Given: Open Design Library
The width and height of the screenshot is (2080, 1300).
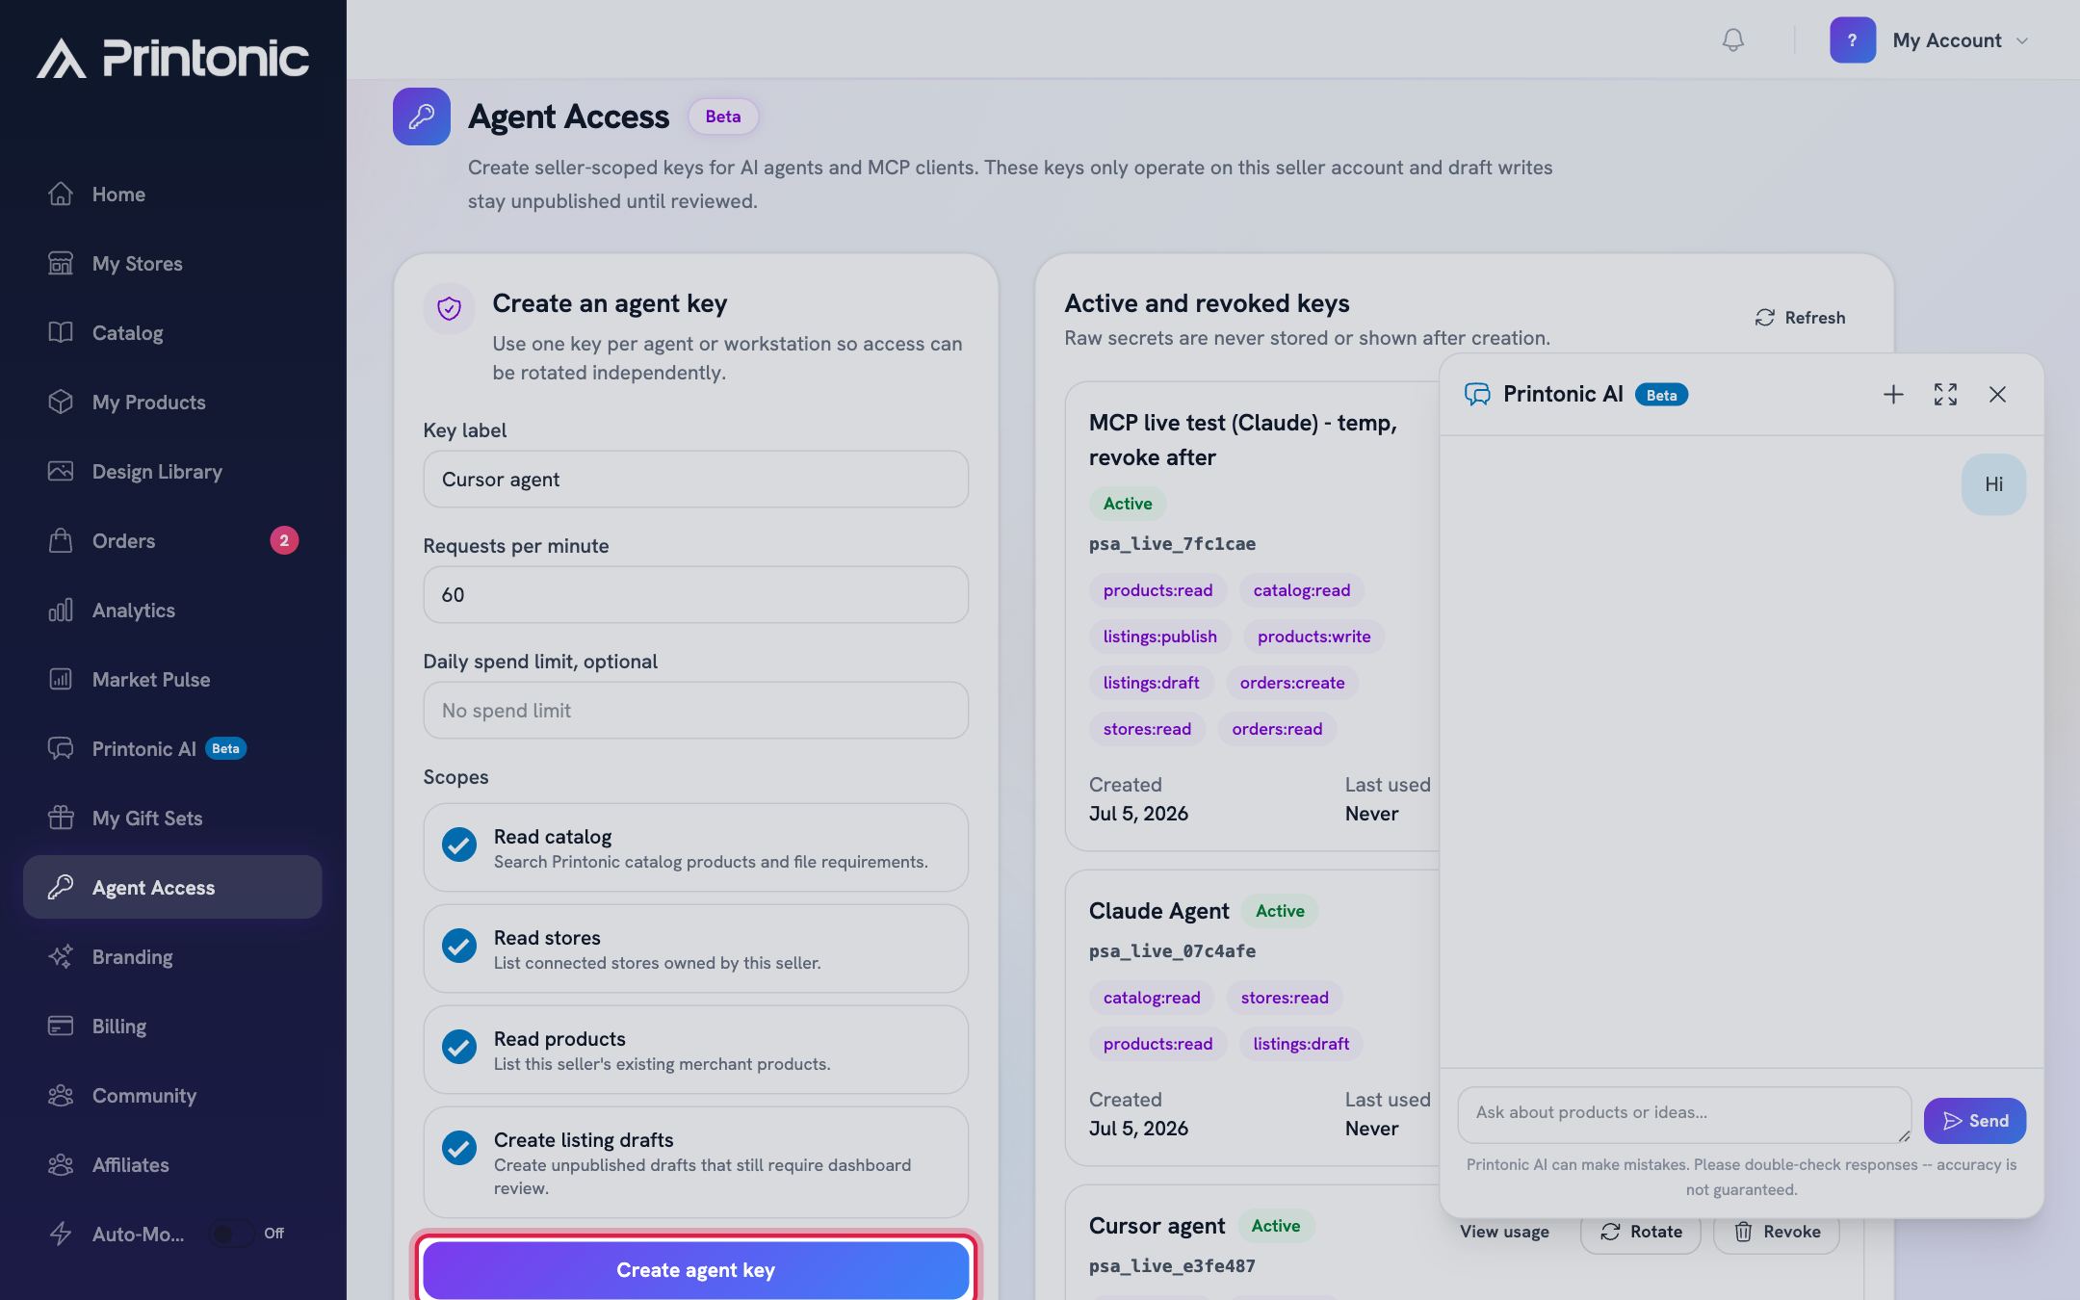Looking at the screenshot, I should click(172, 471).
